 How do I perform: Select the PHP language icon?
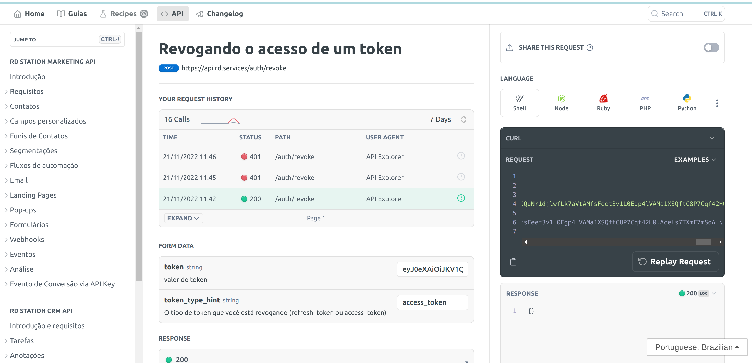point(645,103)
